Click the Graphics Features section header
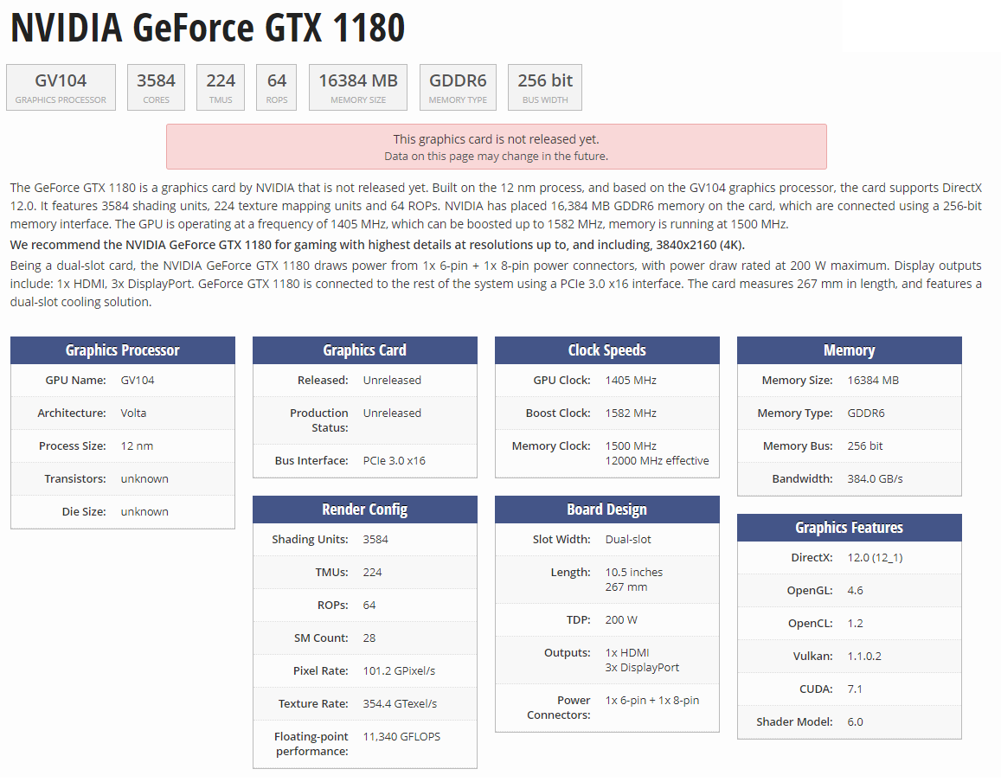The height and width of the screenshot is (782, 1001). click(x=849, y=528)
